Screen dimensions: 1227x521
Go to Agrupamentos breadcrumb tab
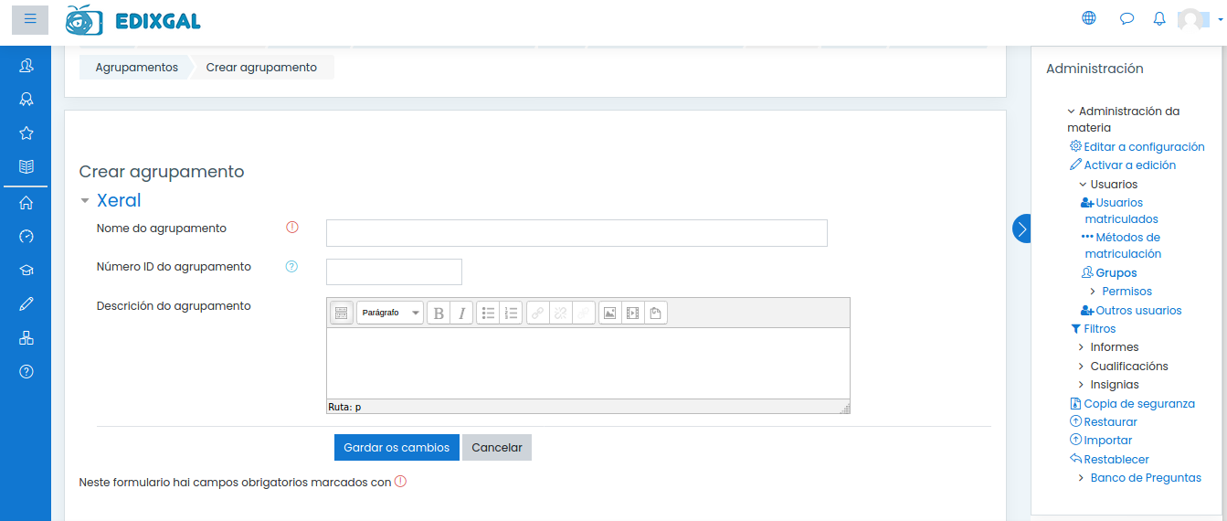(x=136, y=68)
